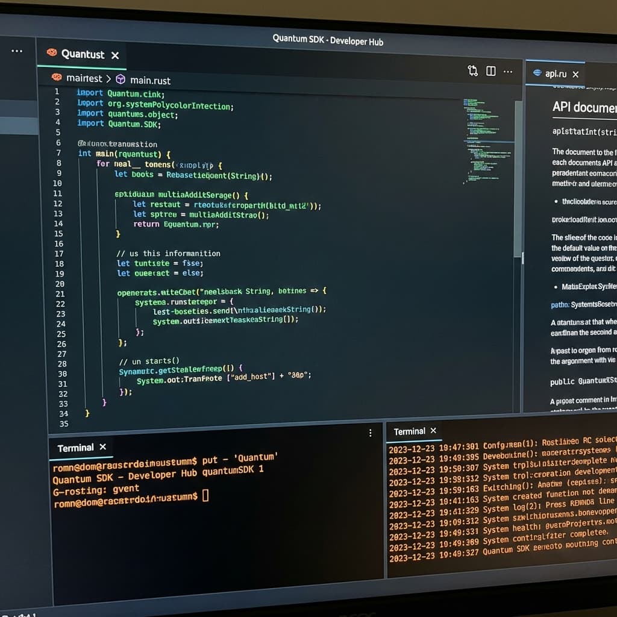617x617 pixels.
Task: Click the mairtest breadcrumb brain icon
Action: tap(58, 78)
